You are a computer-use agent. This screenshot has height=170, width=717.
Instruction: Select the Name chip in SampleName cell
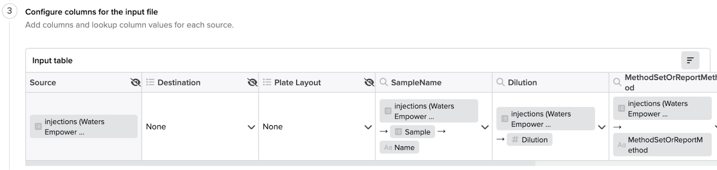pos(399,147)
